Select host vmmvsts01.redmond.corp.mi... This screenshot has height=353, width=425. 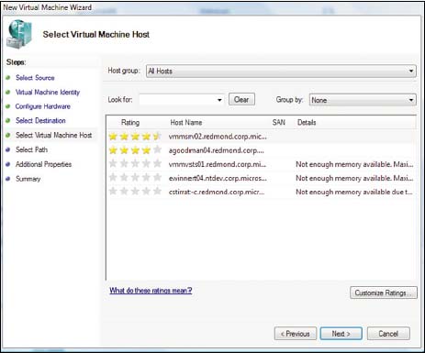coord(218,164)
